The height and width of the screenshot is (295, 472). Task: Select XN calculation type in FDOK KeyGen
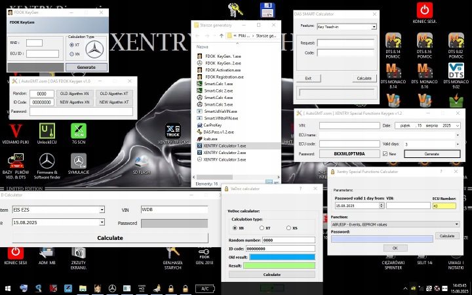71,54
